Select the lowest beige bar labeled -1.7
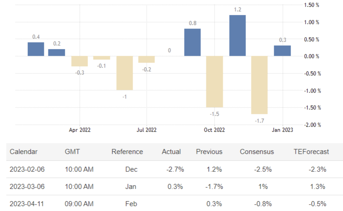 coord(260,85)
